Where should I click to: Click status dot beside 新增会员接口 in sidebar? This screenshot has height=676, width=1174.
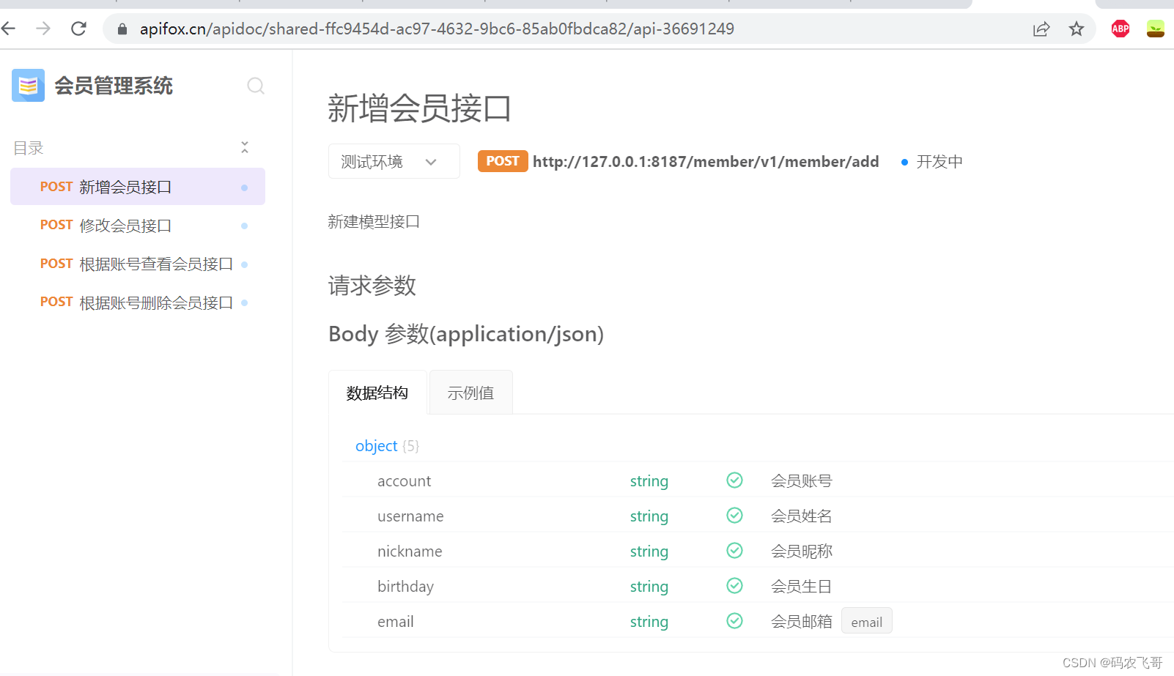click(x=244, y=187)
